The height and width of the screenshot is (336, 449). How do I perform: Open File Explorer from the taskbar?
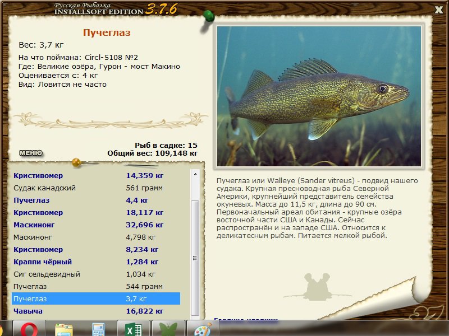64,328
